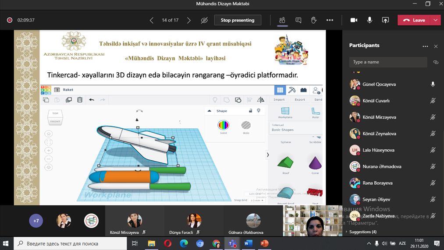This screenshot has height=250, width=444.
Task: Show hidden tray icons chevron
Action: 369,243
